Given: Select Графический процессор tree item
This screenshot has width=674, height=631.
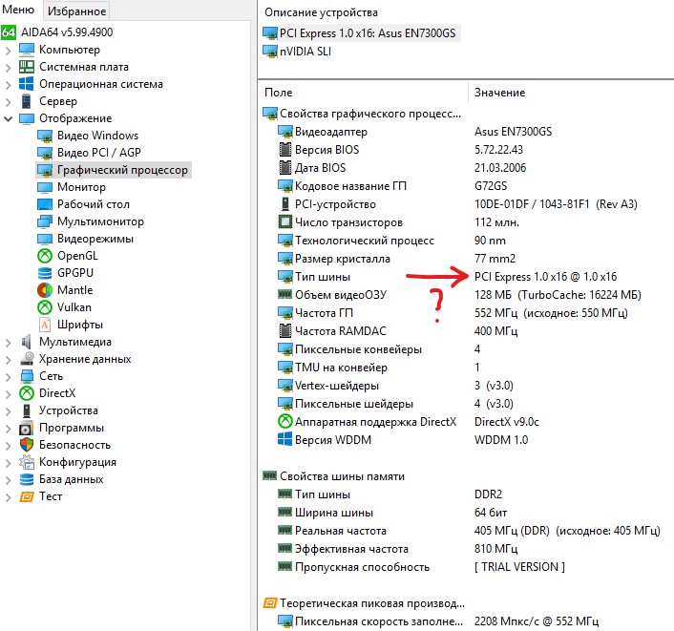Looking at the screenshot, I should click(114, 170).
